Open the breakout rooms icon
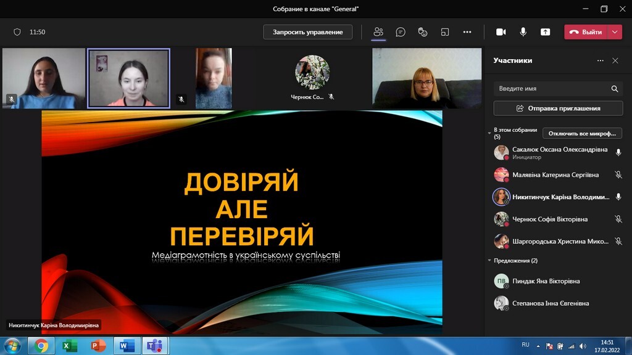The height and width of the screenshot is (355, 632). 445,32
